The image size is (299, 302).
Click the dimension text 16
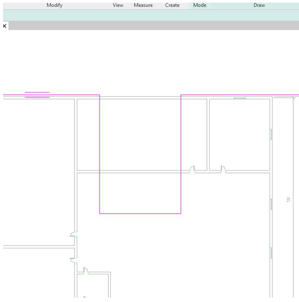pos(288,200)
